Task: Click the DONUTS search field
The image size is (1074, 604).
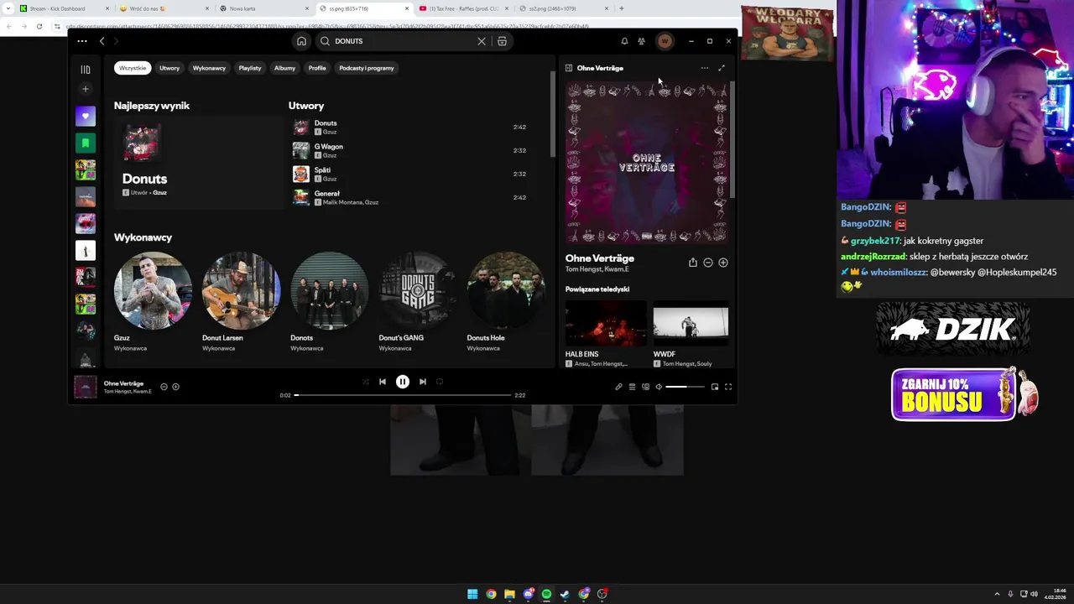Action: click(403, 41)
